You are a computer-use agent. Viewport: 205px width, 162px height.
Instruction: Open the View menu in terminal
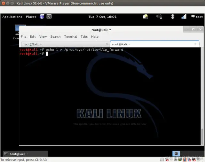(x=43, y=36)
